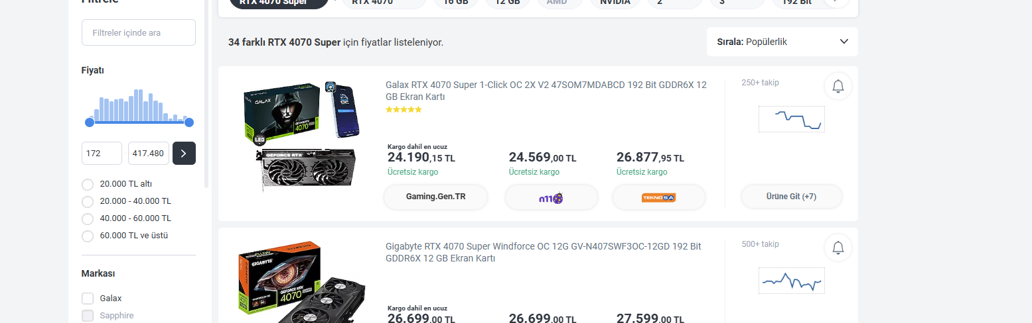Open the Gigabyte price history chart
The image size is (1032, 323).
791,281
